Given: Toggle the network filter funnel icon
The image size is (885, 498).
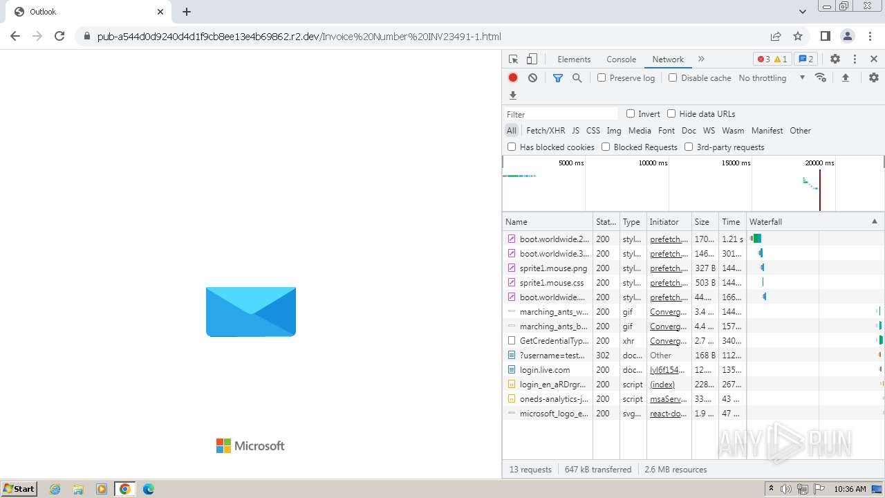Looking at the screenshot, I should [558, 78].
